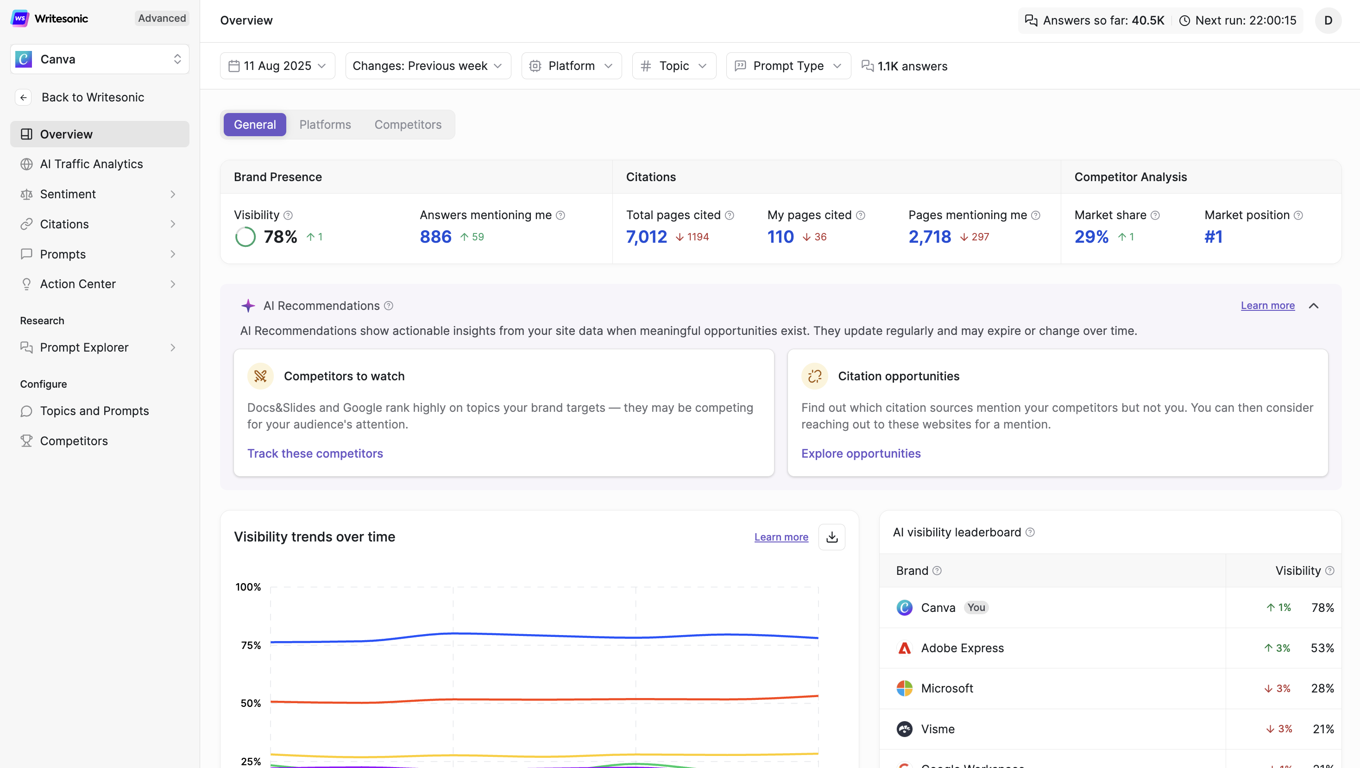Open the Platform filter dropdown

point(572,66)
